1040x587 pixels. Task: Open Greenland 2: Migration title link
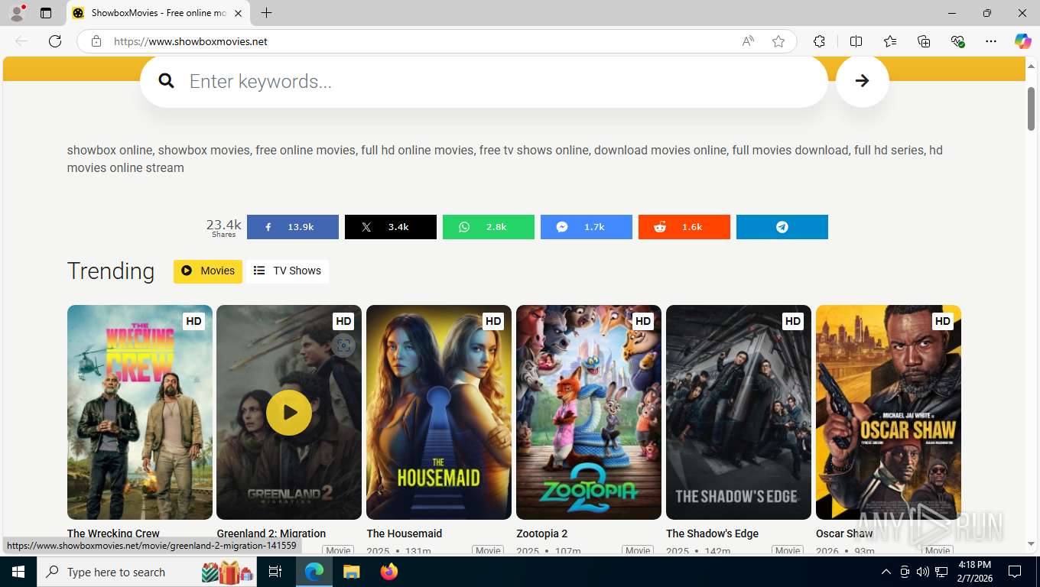pyautogui.click(x=271, y=533)
